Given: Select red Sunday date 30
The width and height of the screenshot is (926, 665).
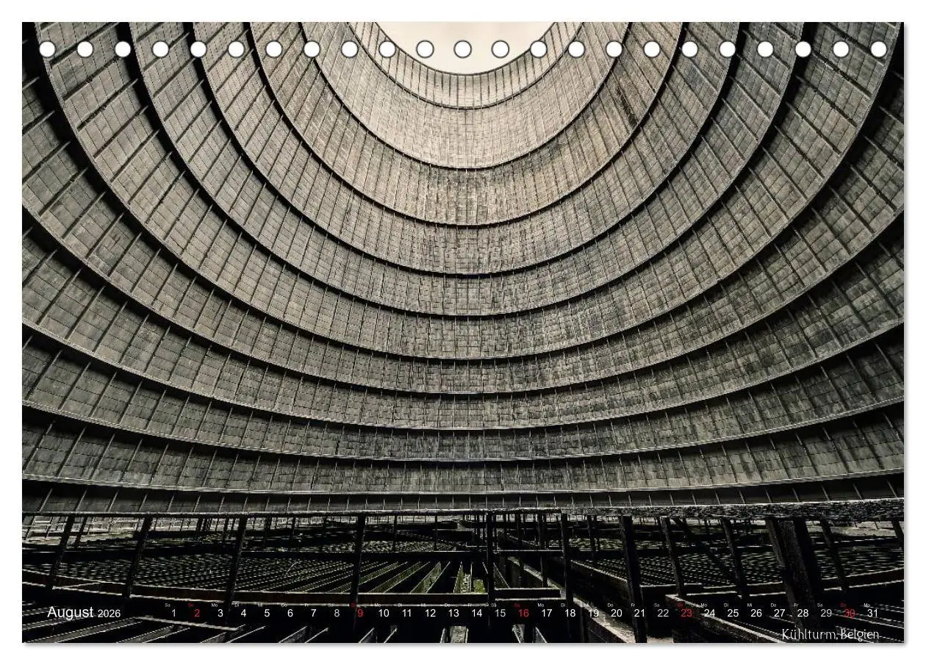Looking at the screenshot, I should pyautogui.click(x=850, y=613).
